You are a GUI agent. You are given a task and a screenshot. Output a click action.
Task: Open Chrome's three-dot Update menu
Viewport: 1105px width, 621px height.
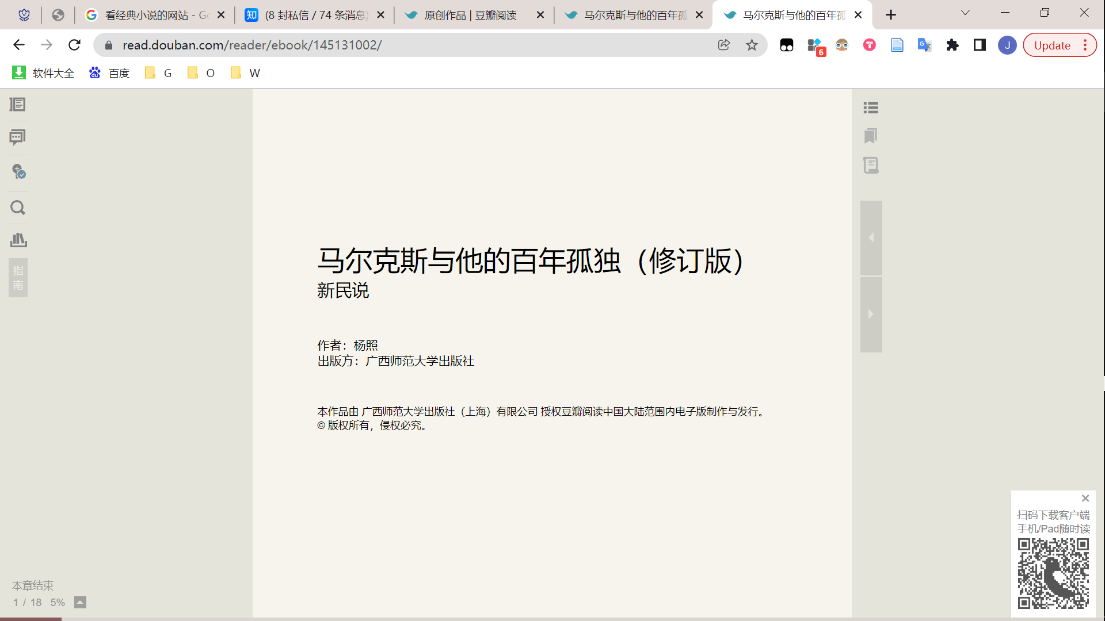1085,45
